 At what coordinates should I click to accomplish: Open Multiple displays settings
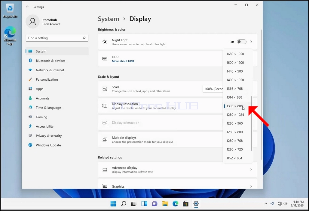pyautogui.click(x=161, y=139)
